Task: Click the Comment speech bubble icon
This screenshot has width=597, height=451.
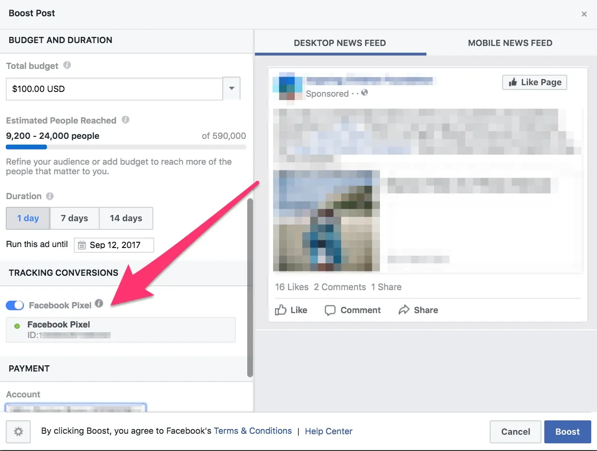Action: pos(330,310)
